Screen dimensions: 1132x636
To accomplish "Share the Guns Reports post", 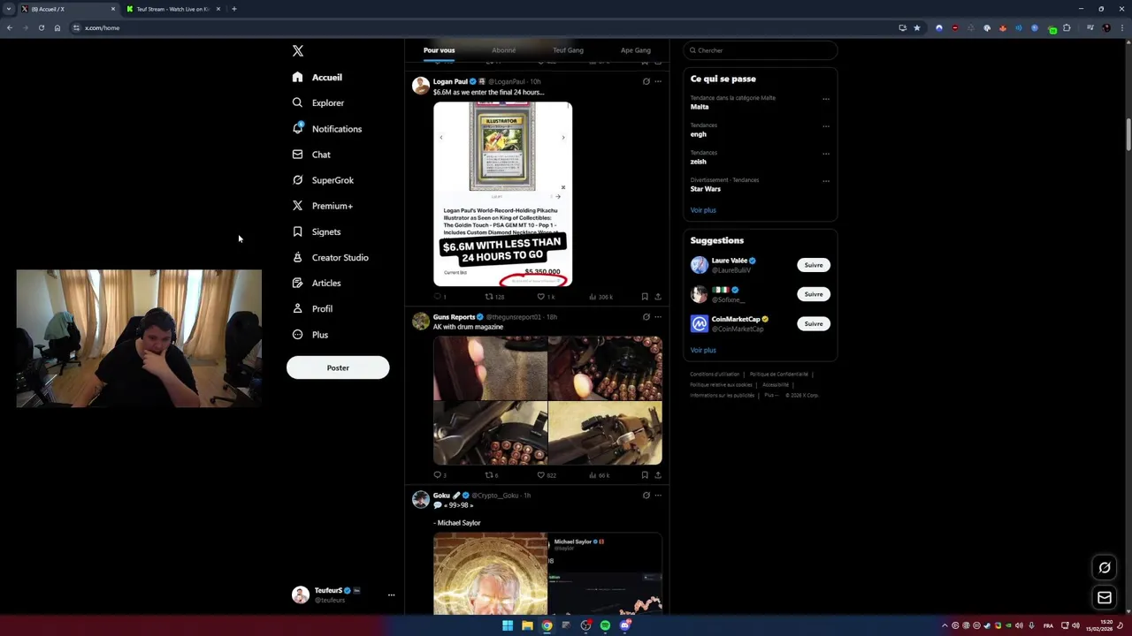I will (x=657, y=475).
